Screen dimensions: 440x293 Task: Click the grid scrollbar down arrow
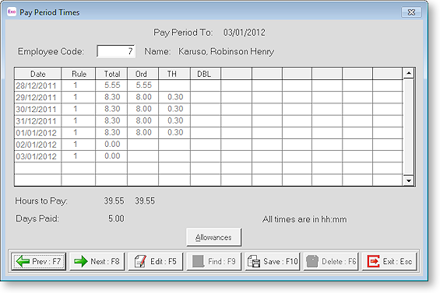[409, 180]
